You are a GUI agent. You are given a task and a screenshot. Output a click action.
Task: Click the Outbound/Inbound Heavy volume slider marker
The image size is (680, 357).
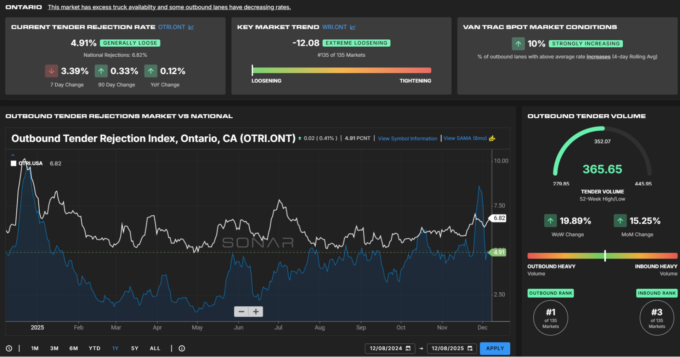[x=605, y=256]
